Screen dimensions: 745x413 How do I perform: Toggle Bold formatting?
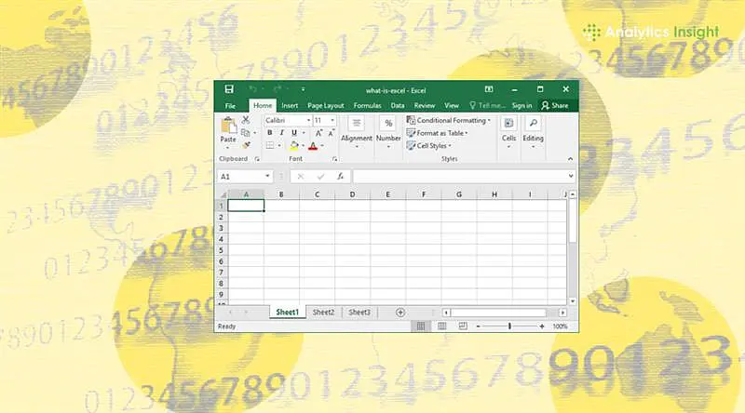coord(268,133)
